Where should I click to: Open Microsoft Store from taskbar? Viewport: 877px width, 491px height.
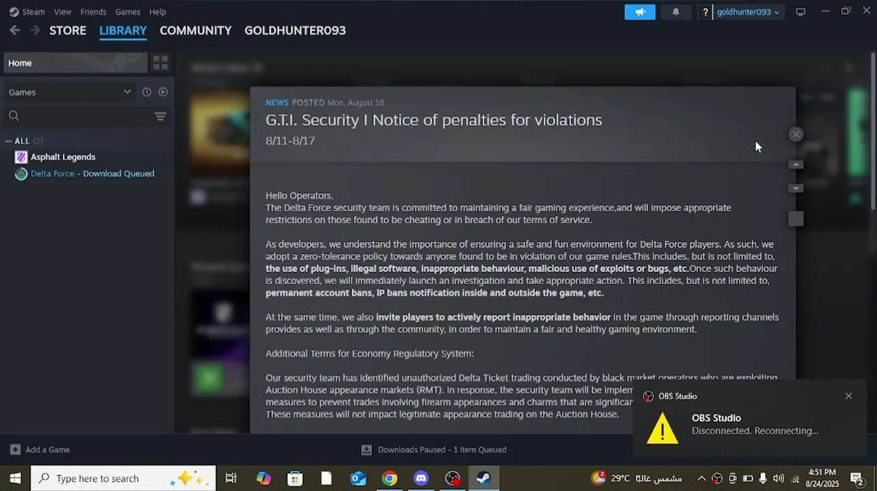[295, 478]
